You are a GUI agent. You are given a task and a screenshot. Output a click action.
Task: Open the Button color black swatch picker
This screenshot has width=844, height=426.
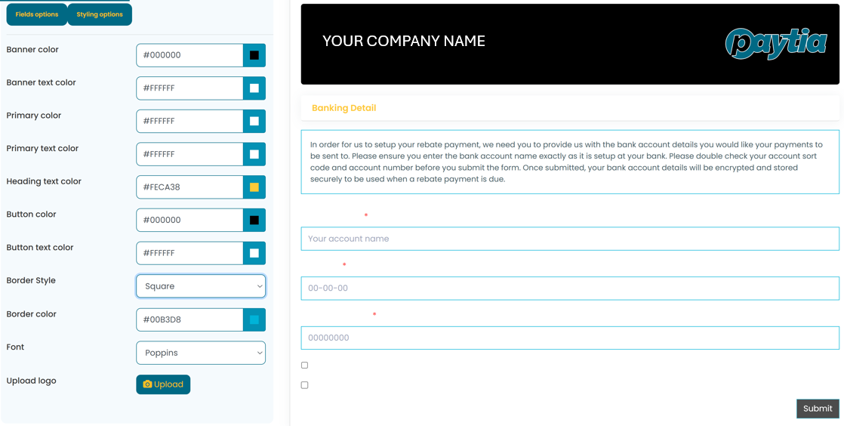(x=254, y=220)
